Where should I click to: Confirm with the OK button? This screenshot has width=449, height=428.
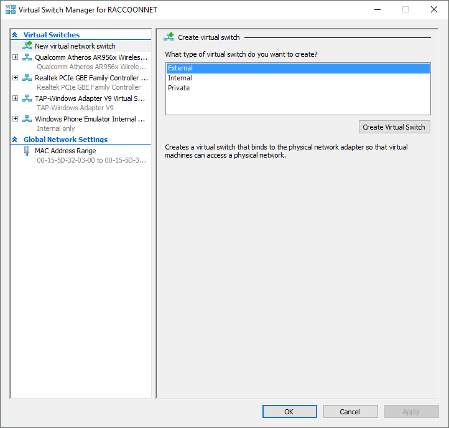click(290, 412)
